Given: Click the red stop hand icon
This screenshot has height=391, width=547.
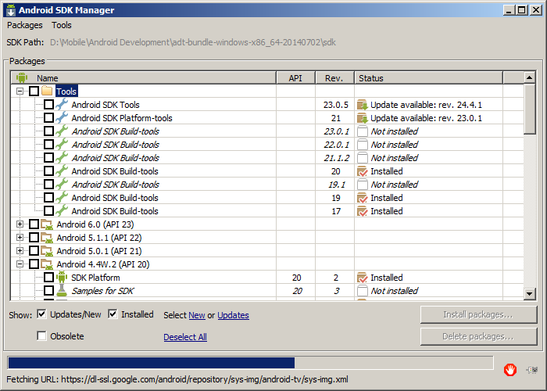Looking at the screenshot, I should pyautogui.click(x=510, y=370).
